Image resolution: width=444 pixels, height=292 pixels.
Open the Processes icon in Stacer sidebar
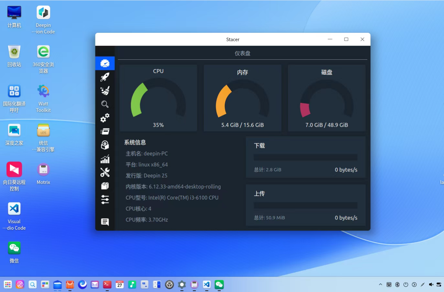pos(105,131)
